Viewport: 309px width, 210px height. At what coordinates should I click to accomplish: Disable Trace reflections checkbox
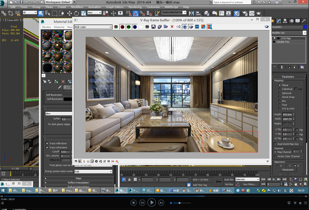tap(47, 143)
